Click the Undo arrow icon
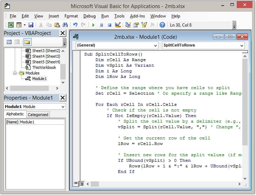Image resolution: width=256 pixels, height=195 pixels. [75, 25]
